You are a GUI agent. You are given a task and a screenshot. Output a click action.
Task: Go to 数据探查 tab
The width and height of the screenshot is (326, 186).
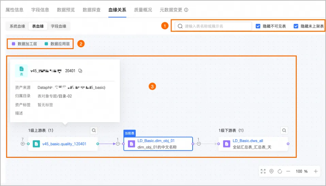[x=92, y=10]
